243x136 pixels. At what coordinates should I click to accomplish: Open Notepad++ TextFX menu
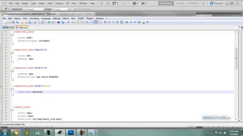tap(81, 19)
